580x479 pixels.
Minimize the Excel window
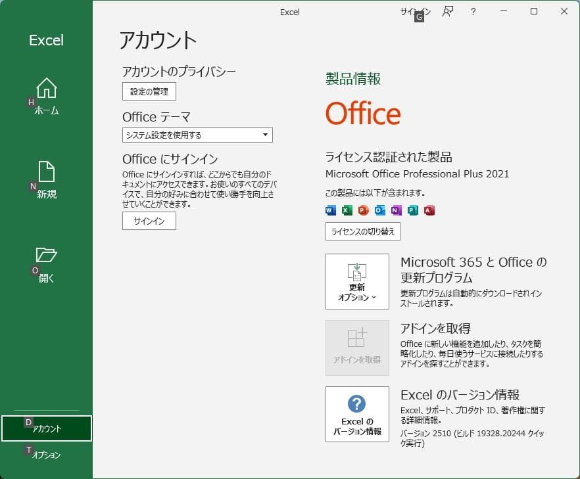(x=504, y=11)
